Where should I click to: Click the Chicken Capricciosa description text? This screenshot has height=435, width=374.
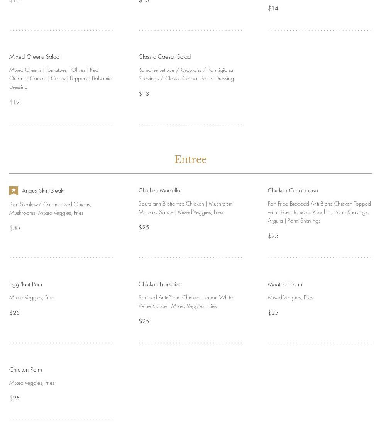tap(319, 212)
